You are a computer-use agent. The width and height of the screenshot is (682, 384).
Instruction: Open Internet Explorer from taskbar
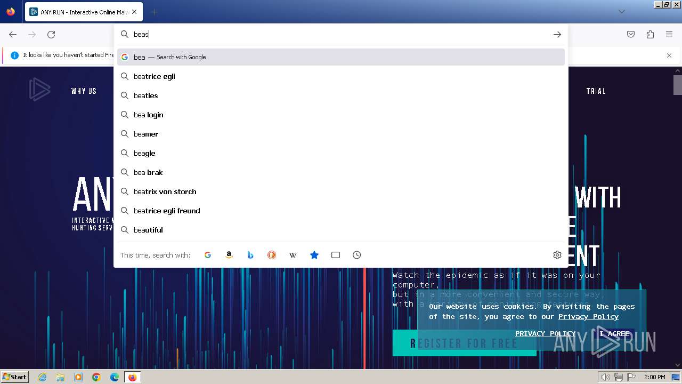click(43, 377)
